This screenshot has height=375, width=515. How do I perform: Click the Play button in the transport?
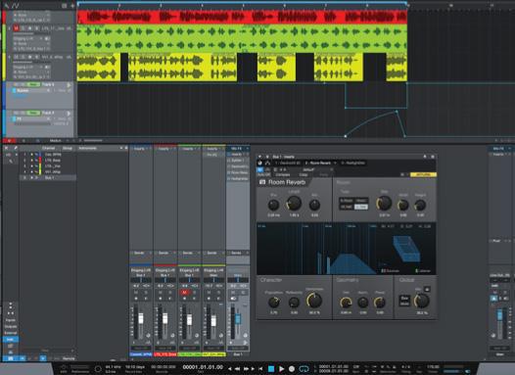pyautogui.click(x=281, y=369)
